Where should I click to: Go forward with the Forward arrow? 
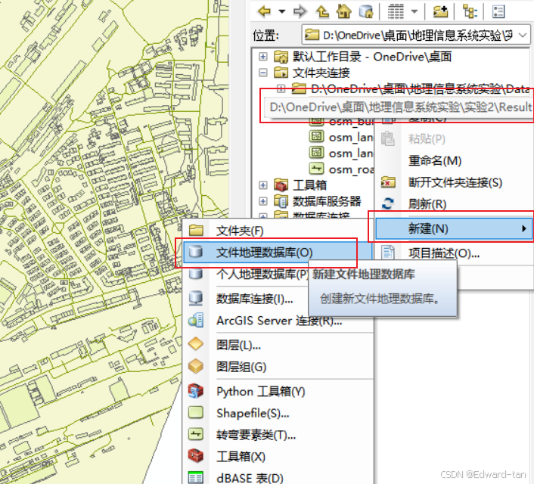(x=300, y=11)
